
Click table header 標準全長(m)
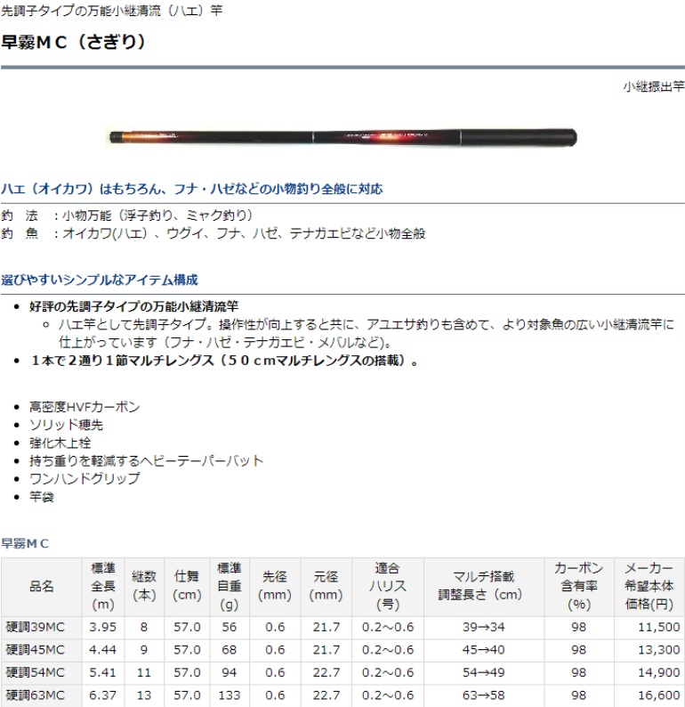click(103, 586)
